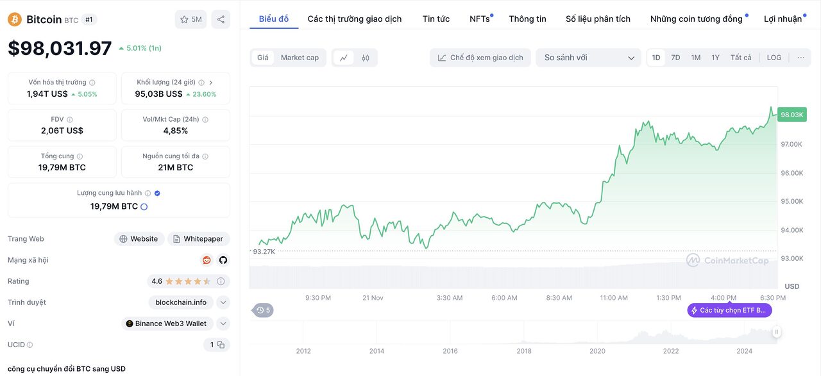The image size is (821, 376).
Task: Open info icon next to Vol/Mkt Cap (24h)
Action: (x=205, y=120)
